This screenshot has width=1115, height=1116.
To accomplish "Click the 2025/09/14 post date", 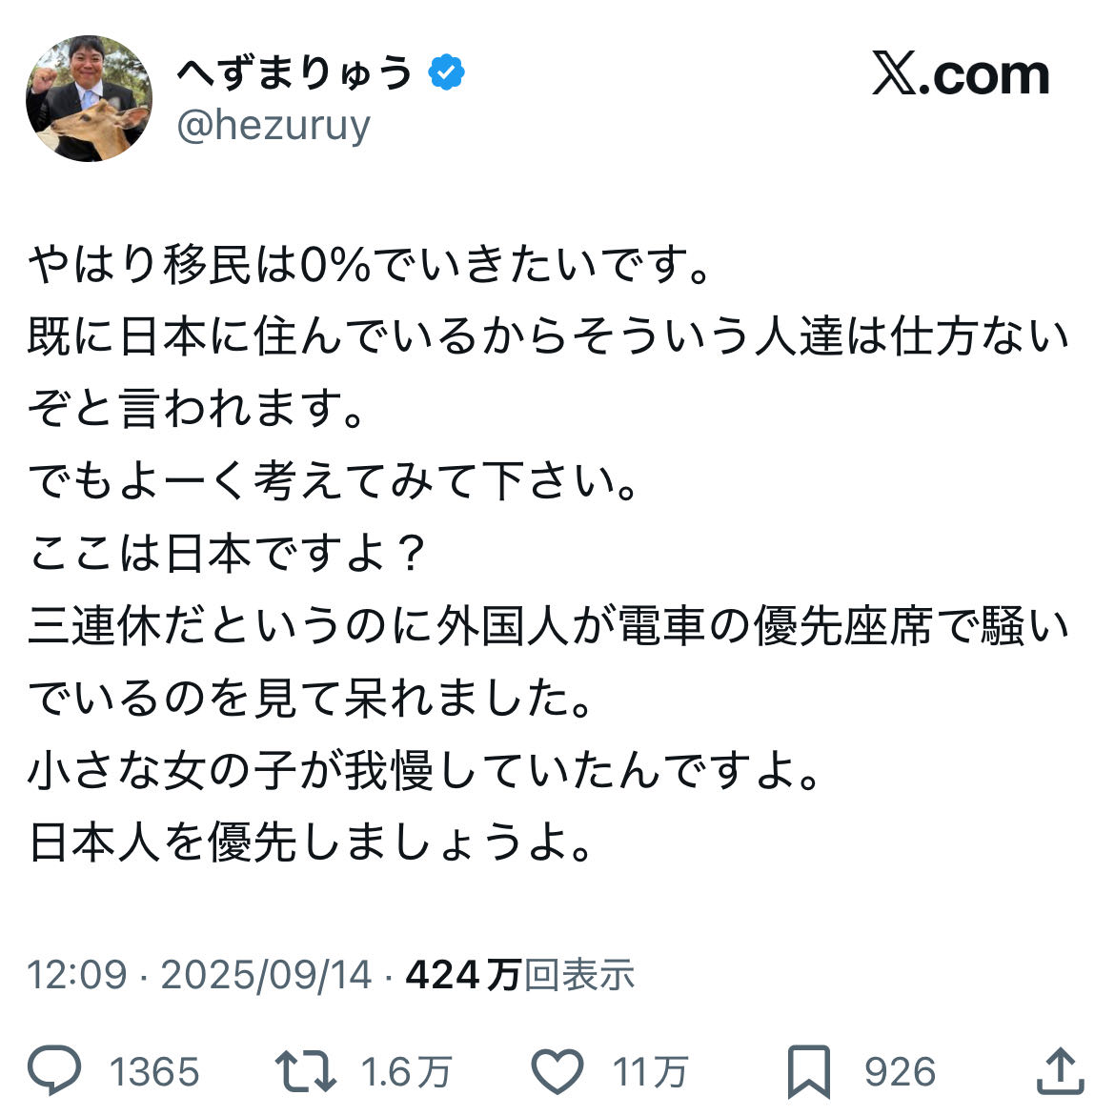I will 266,975.
